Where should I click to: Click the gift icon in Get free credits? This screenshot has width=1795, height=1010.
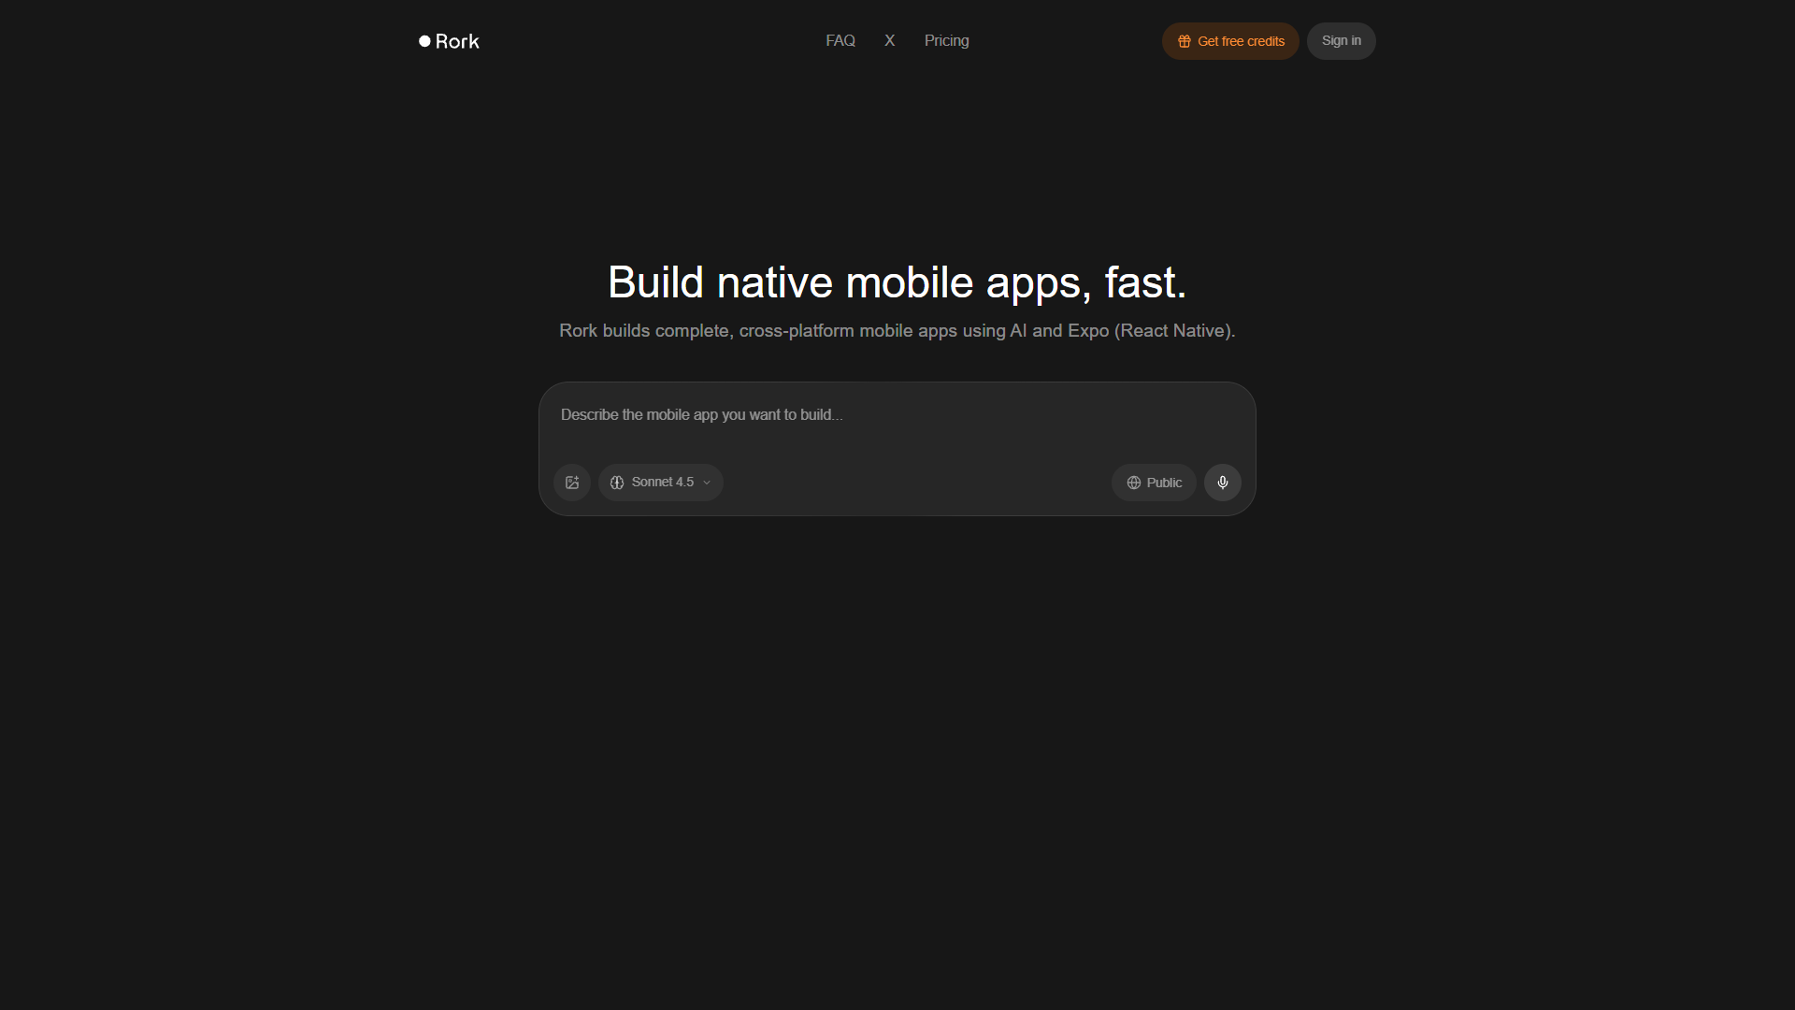(x=1185, y=41)
